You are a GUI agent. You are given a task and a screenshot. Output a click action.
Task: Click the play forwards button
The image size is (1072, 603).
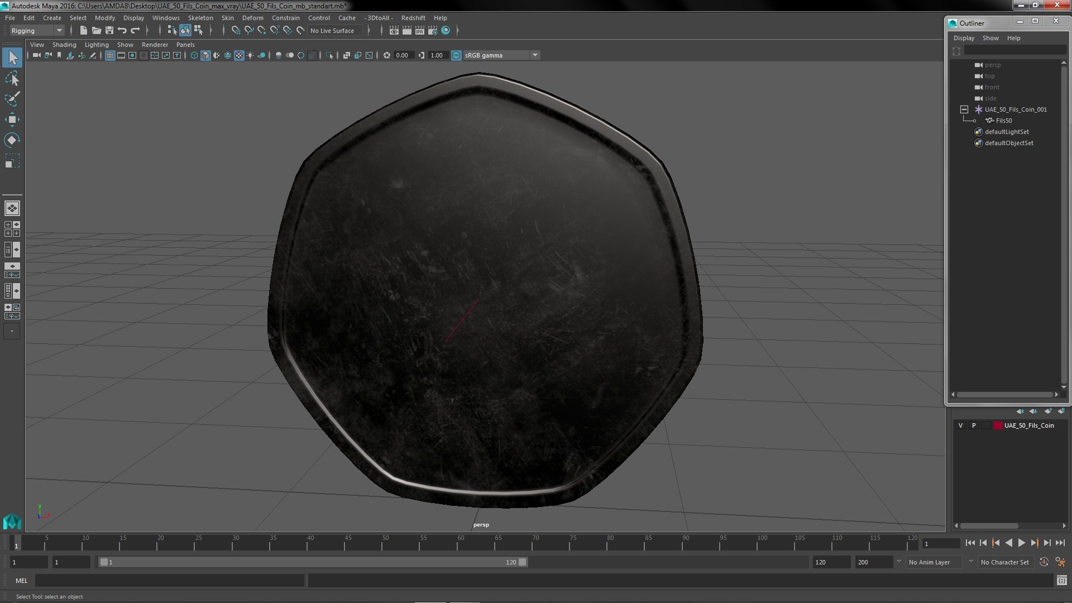click(x=1021, y=543)
